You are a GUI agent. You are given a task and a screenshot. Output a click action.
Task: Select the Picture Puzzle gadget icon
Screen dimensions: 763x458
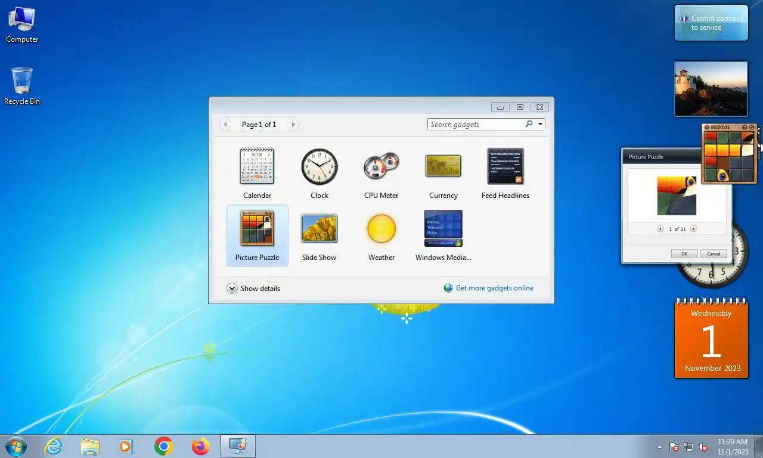(x=257, y=228)
